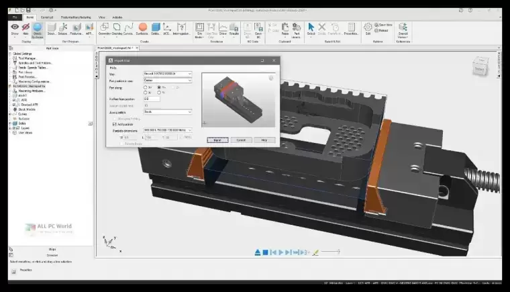510x292 pixels.
Task: Click the Interrogation icon
Action: pyautogui.click(x=181, y=27)
